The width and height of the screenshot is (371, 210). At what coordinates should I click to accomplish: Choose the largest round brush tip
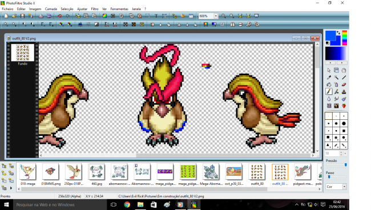click(x=344, y=123)
